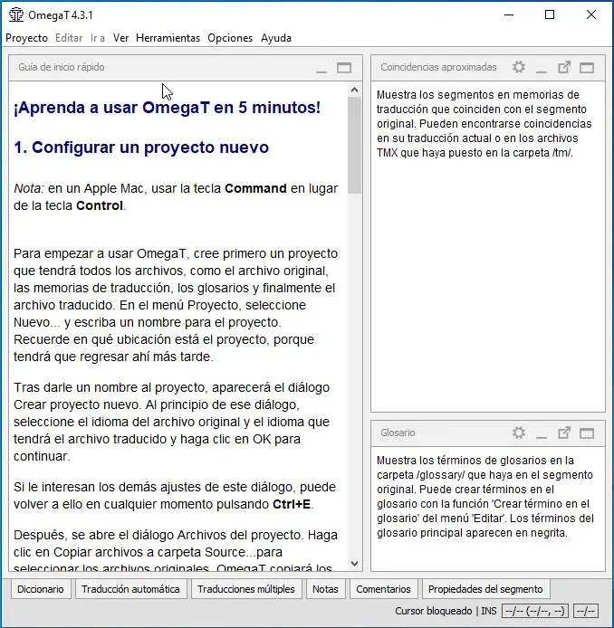Show the Diccionario tab
The height and width of the screenshot is (628, 614).
point(41,589)
